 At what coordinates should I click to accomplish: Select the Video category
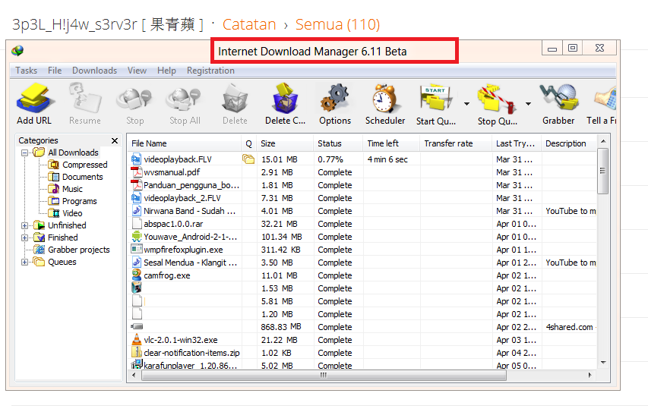click(x=72, y=213)
